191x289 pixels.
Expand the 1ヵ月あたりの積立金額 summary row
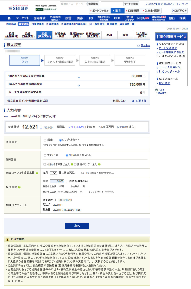pyautogui.click(x=79, y=77)
